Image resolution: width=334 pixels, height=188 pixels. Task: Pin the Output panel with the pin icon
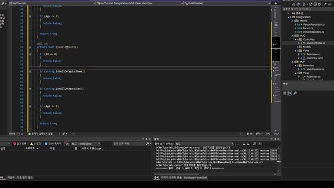pos(275,139)
